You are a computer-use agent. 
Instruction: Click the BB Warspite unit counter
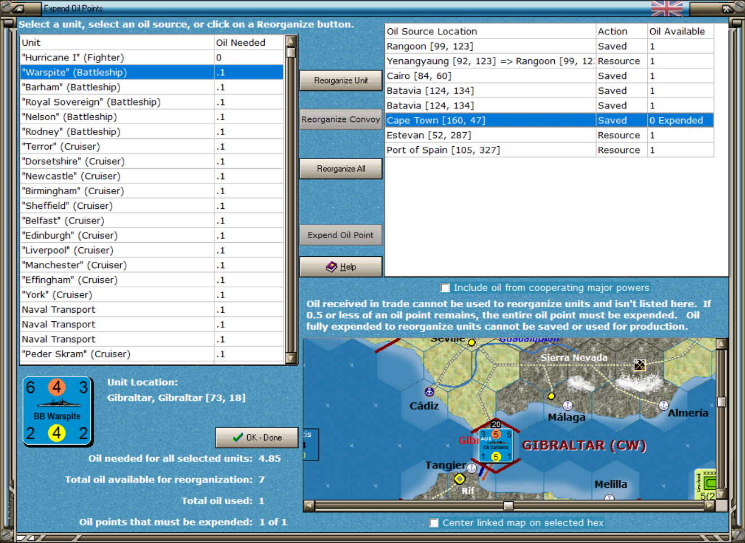tap(58, 411)
